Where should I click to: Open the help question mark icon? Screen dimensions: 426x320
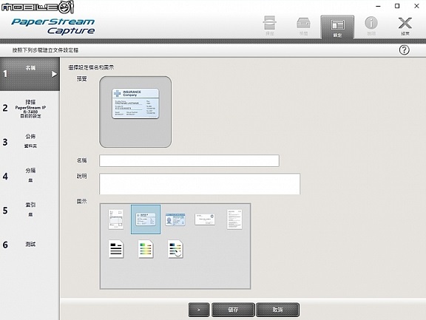[x=405, y=50]
